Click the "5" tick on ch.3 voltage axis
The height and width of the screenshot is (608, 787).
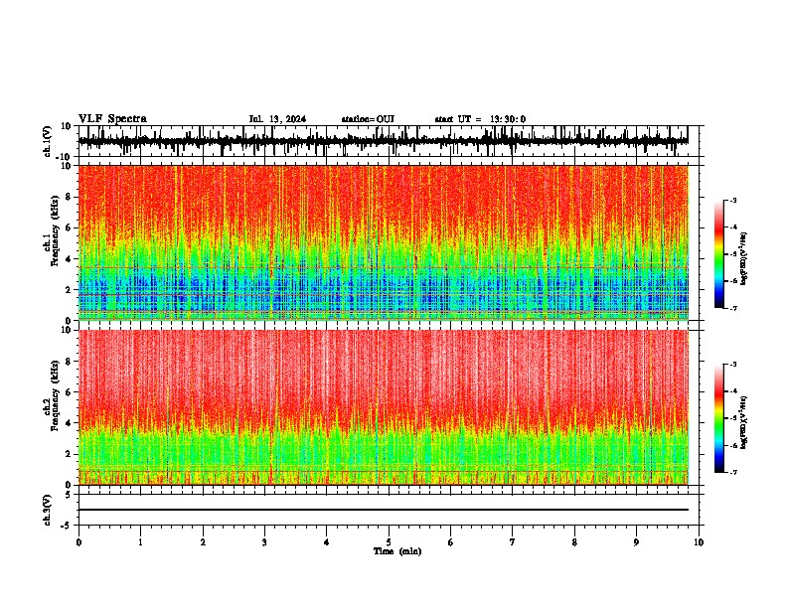(69, 495)
